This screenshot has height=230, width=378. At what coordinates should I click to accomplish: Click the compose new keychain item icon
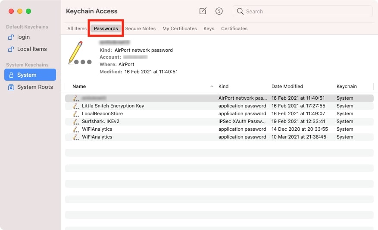(203, 11)
